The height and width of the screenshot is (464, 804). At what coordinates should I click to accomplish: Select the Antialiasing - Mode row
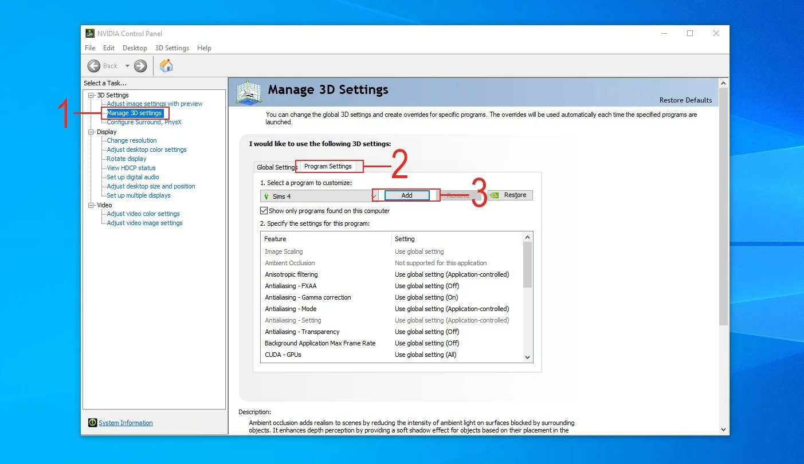point(392,309)
